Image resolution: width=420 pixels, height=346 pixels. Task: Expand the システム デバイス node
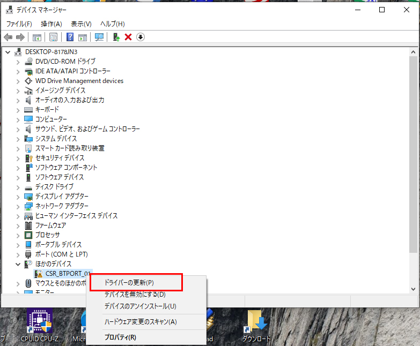(18, 139)
